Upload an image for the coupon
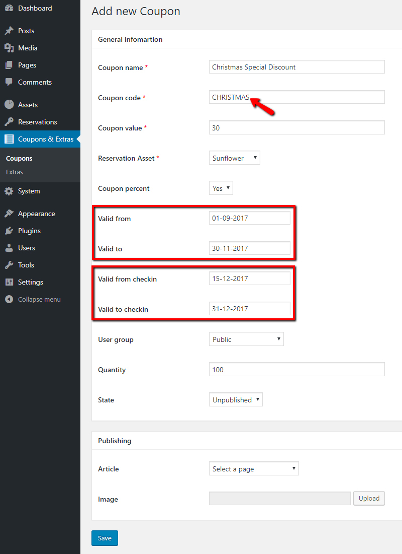402x554 pixels. [x=369, y=498]
